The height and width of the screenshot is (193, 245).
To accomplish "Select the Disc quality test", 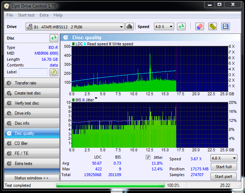I will pos(32,133).
